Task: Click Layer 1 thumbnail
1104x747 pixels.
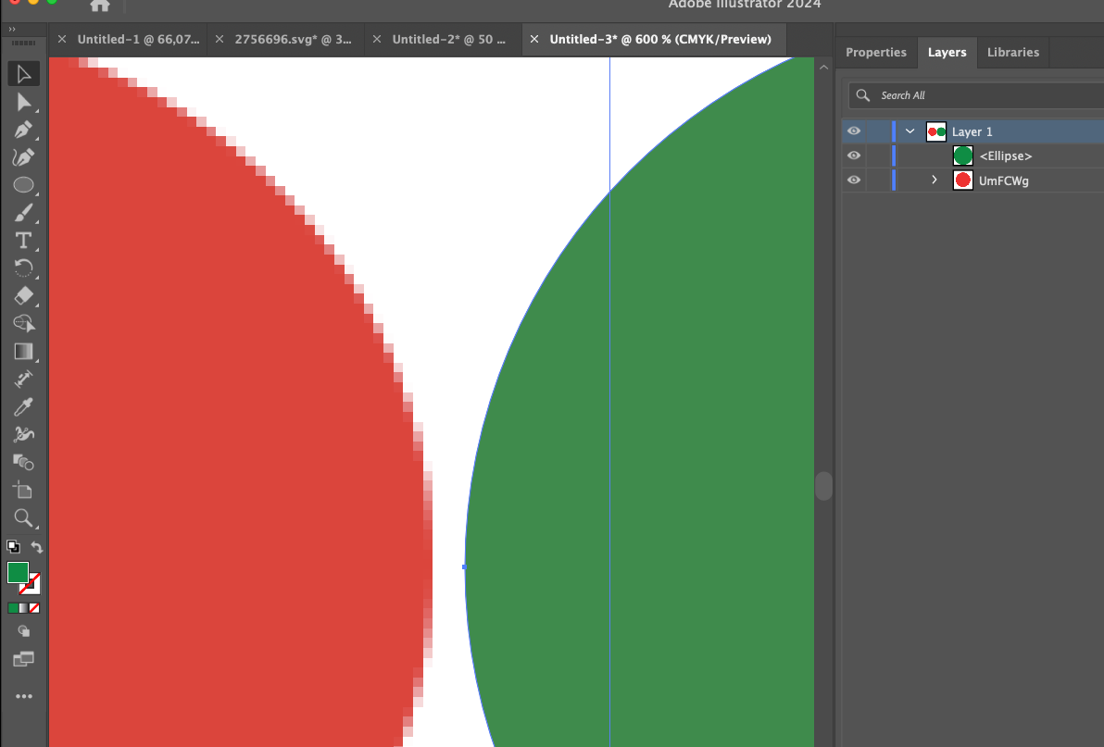Action: pos(936,131)
